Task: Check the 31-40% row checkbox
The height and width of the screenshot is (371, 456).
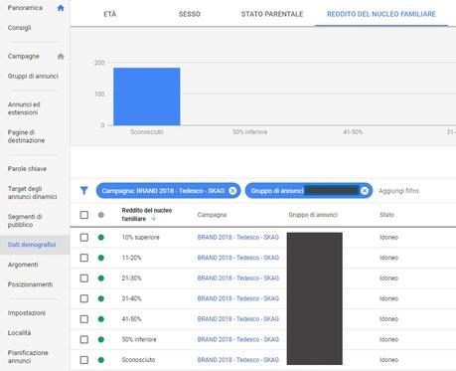Action: tap(84, 298)
